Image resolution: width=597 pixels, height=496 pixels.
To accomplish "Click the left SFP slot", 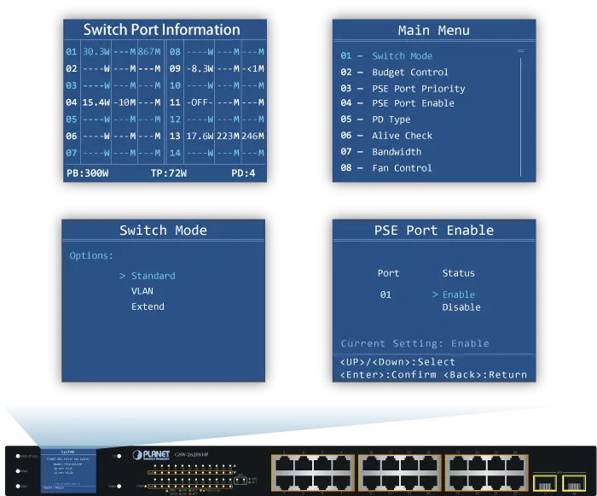I will pyautogui.click(x=545, y=483).
